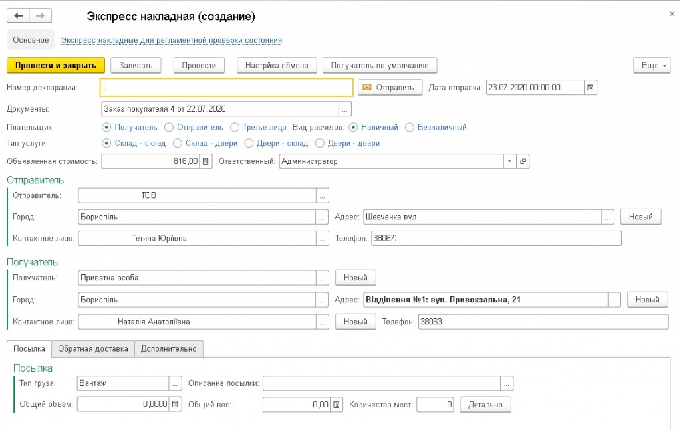Open Экспресс накладные для регламентной проверки link

tap(172, 40)
